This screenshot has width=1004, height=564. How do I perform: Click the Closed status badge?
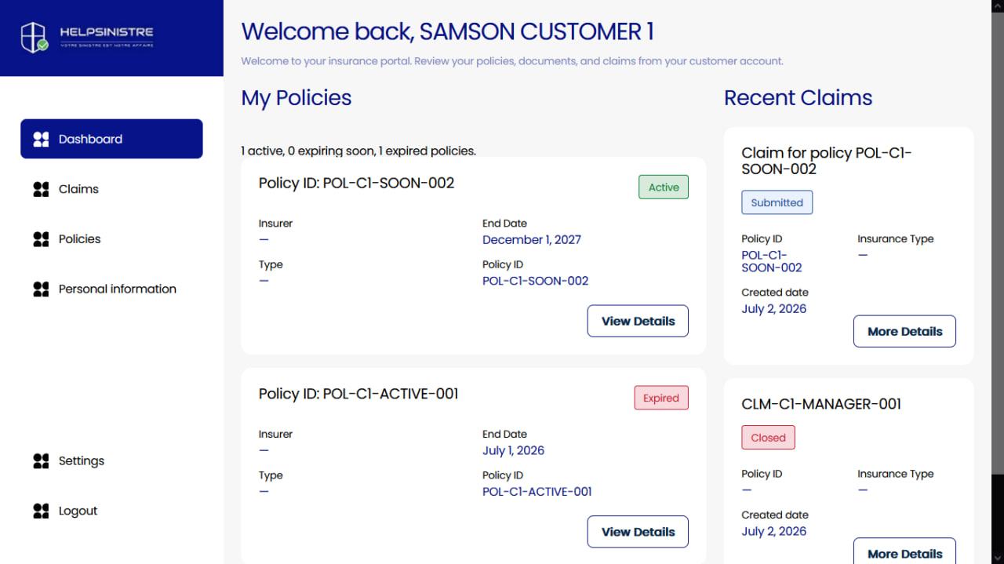point(768,438)
